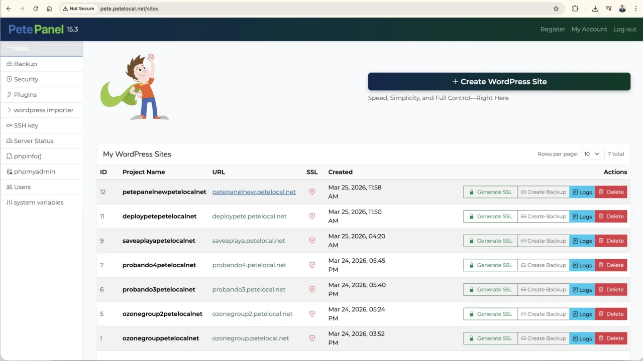Open the ozonegroup2.petelocal.net URL link
This screenshot has width=643, height=361.
point(253,314)
